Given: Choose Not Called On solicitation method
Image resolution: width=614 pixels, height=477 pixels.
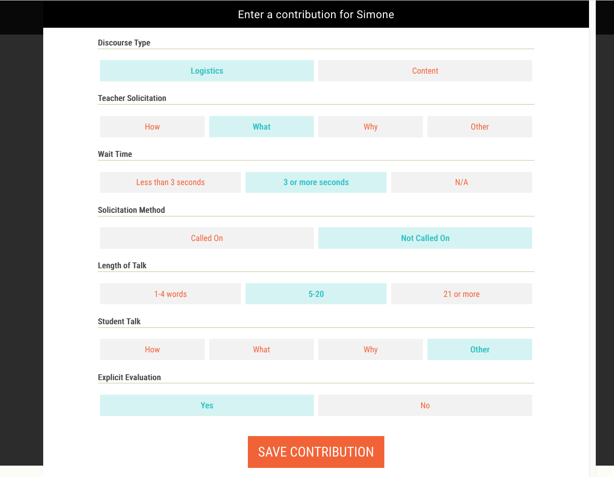Looking at the screenshot, I should [x=425, y=238].
